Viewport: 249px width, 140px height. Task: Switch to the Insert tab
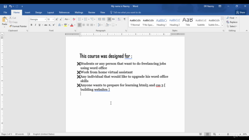(x=27, y=12)
